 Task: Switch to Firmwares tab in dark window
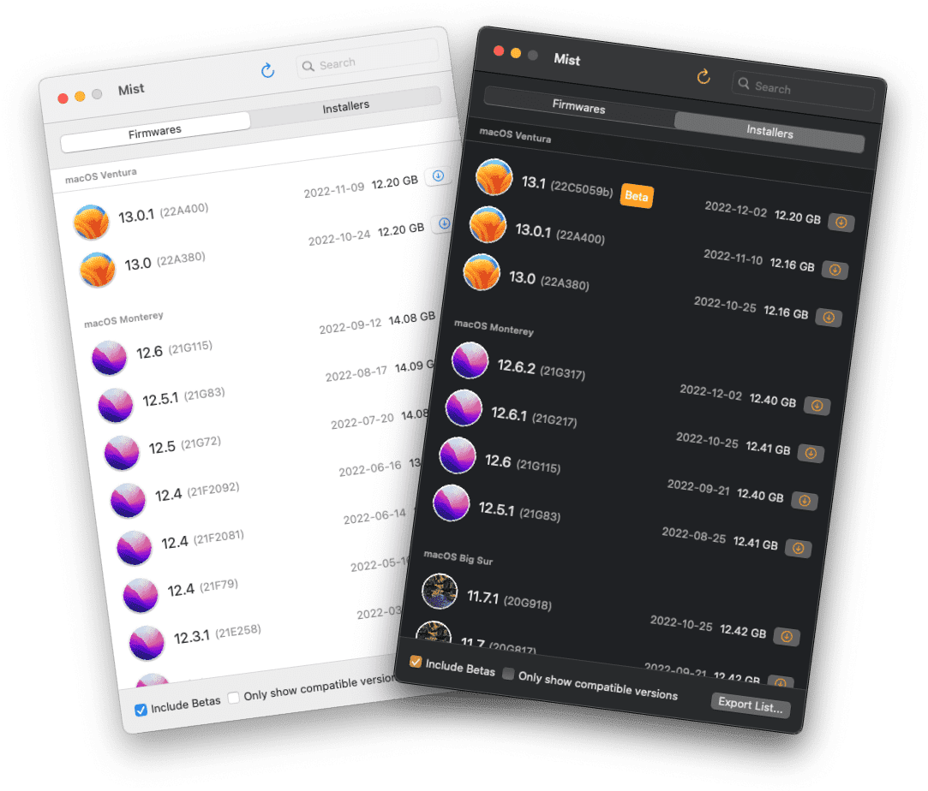pyautogui.click(x=578, y=107)
